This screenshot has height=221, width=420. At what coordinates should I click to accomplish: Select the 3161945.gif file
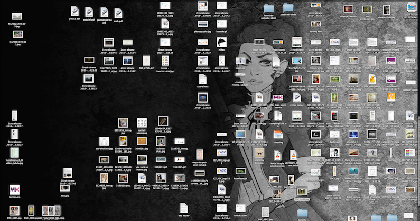coord(180,160)
